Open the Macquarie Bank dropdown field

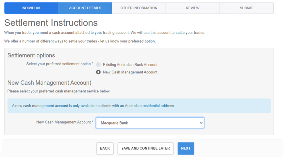pos(150,123)
